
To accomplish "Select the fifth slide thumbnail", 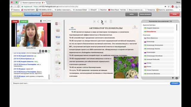I will (x=58, y=50).
